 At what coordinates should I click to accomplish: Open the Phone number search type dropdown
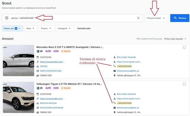tap(156, 18)
